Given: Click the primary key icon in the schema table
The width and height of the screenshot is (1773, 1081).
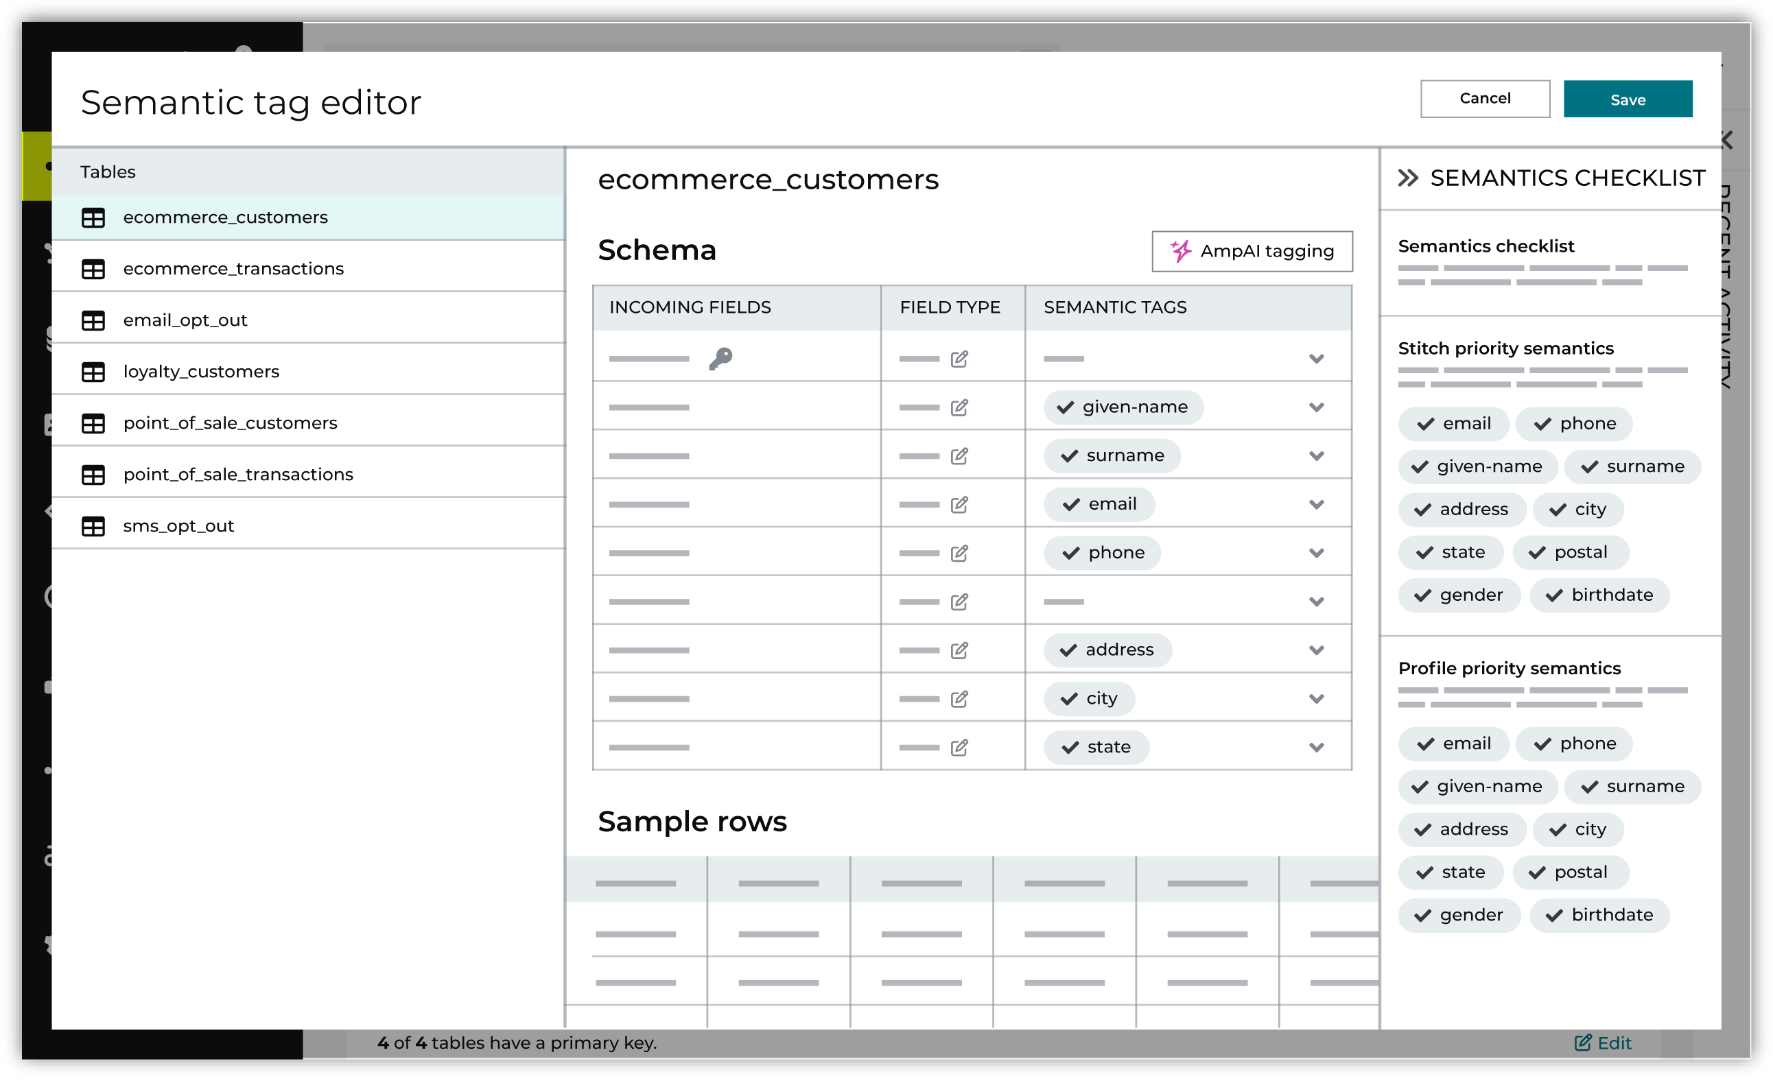Looking at the screenshot, I should (x=722, y=357).
